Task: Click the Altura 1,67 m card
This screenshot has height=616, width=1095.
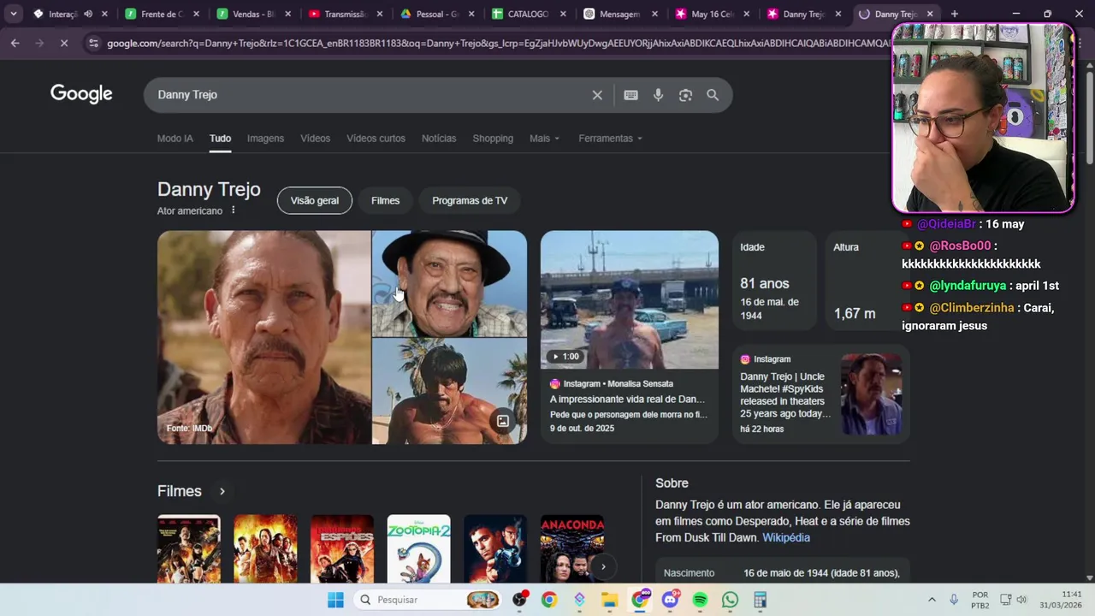Action: 862,281
